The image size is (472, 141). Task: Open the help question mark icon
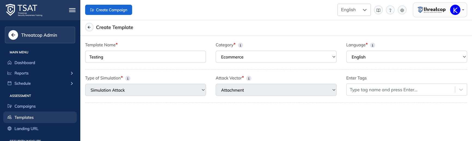390,10
